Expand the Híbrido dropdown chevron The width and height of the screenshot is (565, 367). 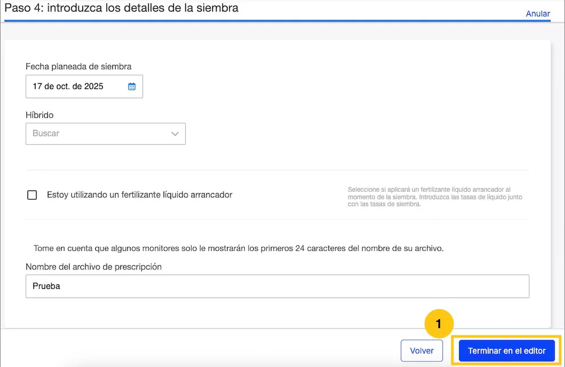(x=175, y=134)
